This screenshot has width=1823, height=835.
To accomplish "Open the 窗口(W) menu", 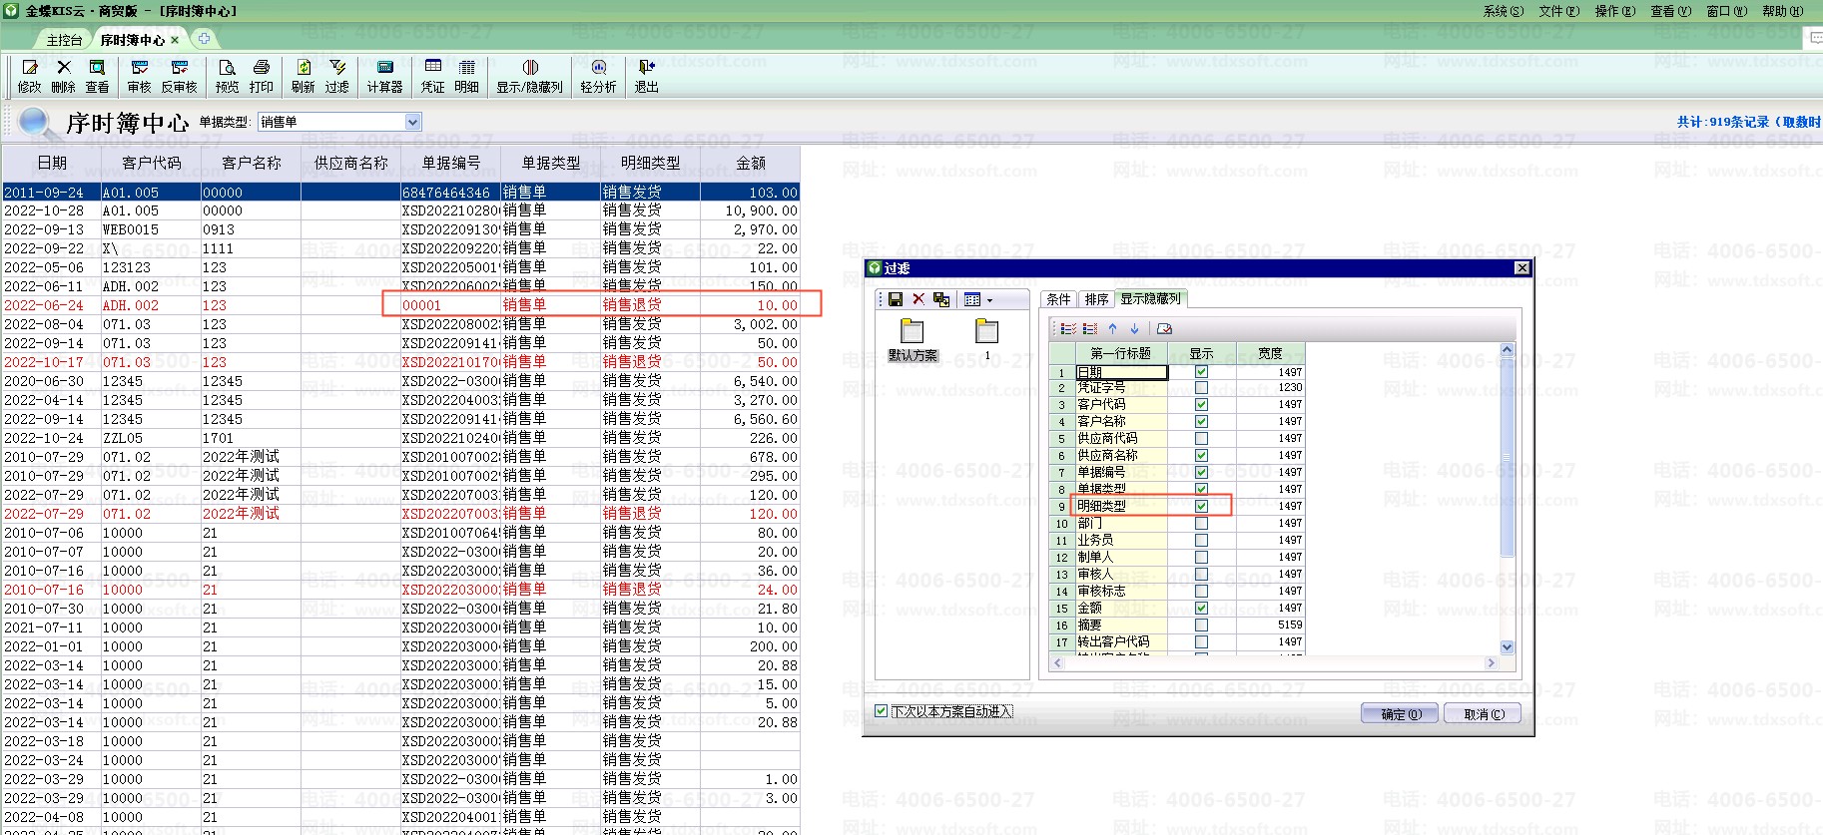I will [x=1727, y=11].
